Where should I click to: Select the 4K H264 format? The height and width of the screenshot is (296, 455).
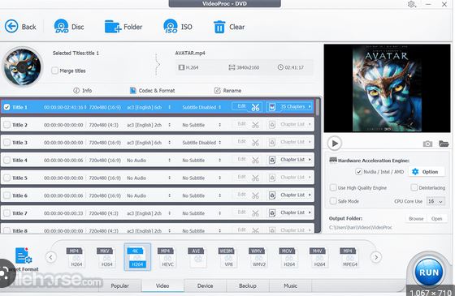coord(137,257)
